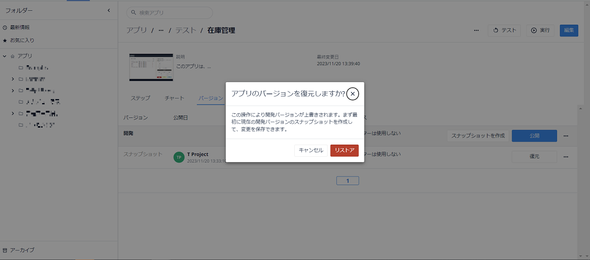Go to アプリ breadcrumb
Viewport: 590px width, 260px height.
click(136, 30)
